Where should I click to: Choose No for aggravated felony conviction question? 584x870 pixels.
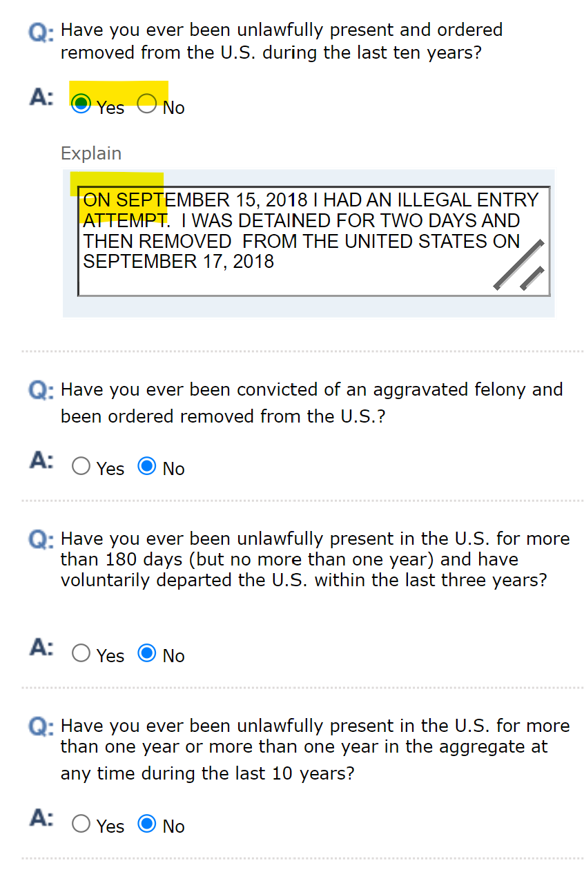point(147,466)
